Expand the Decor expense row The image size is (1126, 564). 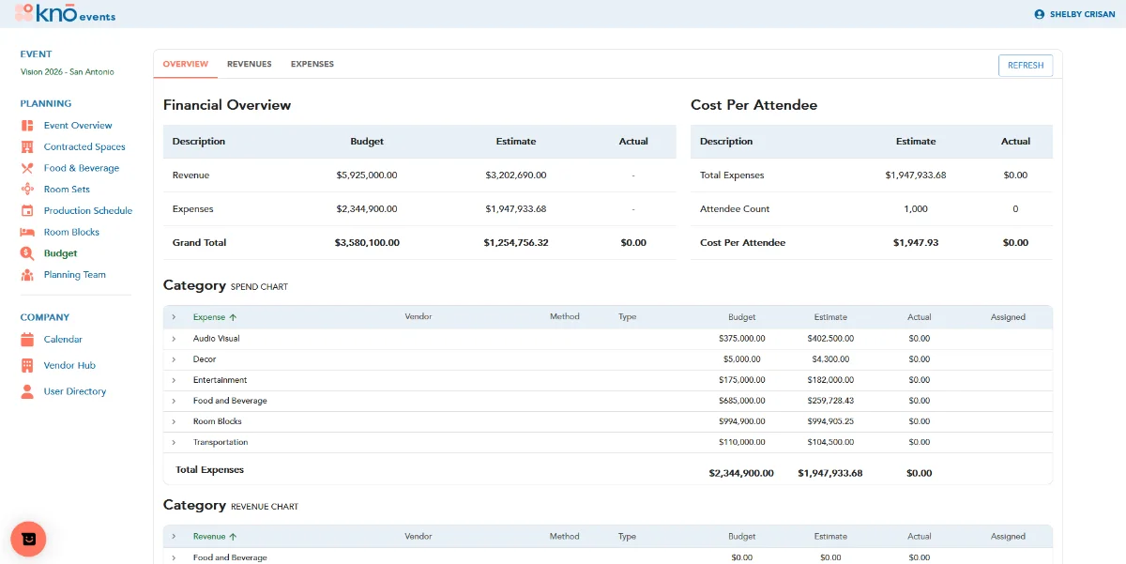pyautogui.click(x=174, y=359)
